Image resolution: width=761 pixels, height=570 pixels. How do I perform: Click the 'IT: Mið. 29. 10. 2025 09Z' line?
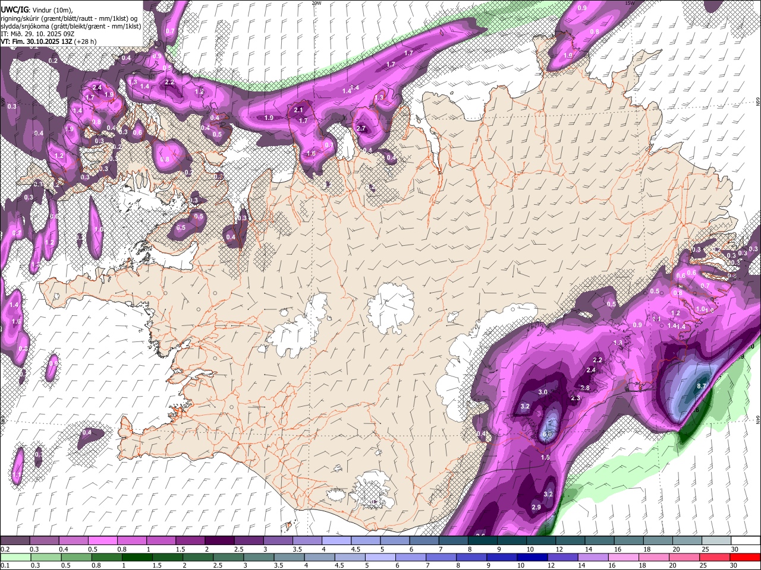pos(37,34)
